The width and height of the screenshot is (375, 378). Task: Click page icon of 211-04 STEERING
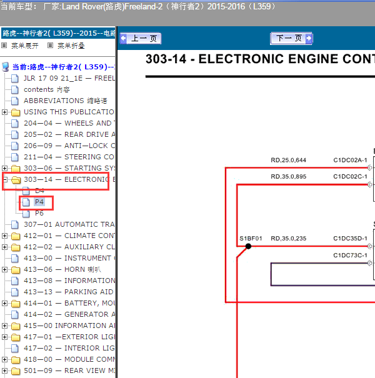pyautogui.click(x=15, y=157)
